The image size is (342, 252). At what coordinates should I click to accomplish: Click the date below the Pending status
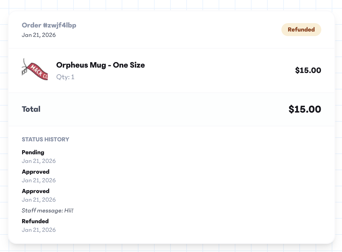(39, 161)
